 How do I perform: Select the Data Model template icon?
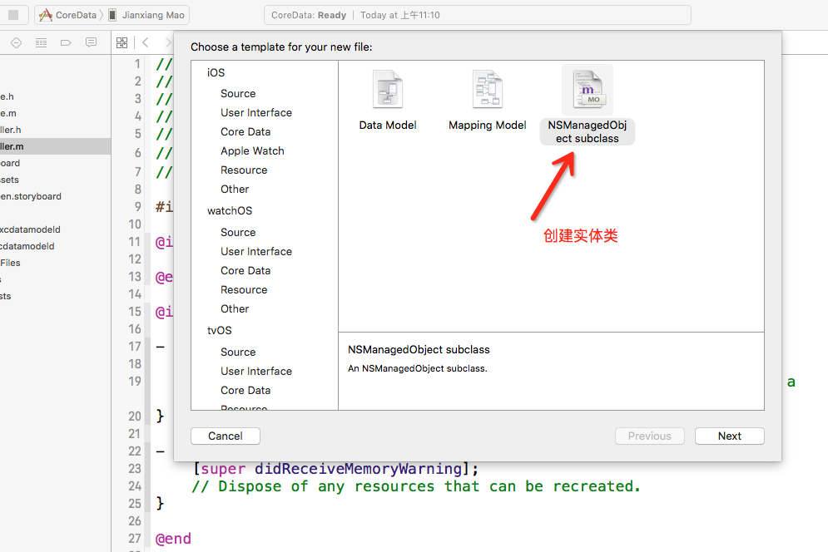pyautogui.click(x=388, y=90)
